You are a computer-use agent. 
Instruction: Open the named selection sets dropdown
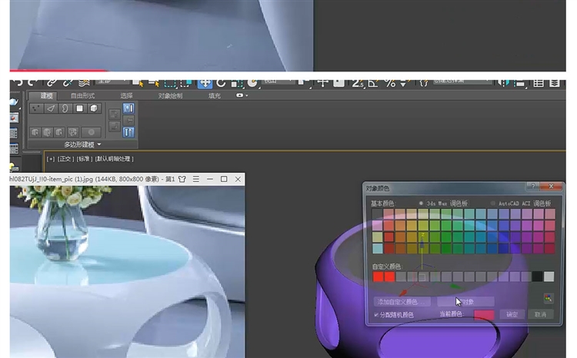(462, 81)
